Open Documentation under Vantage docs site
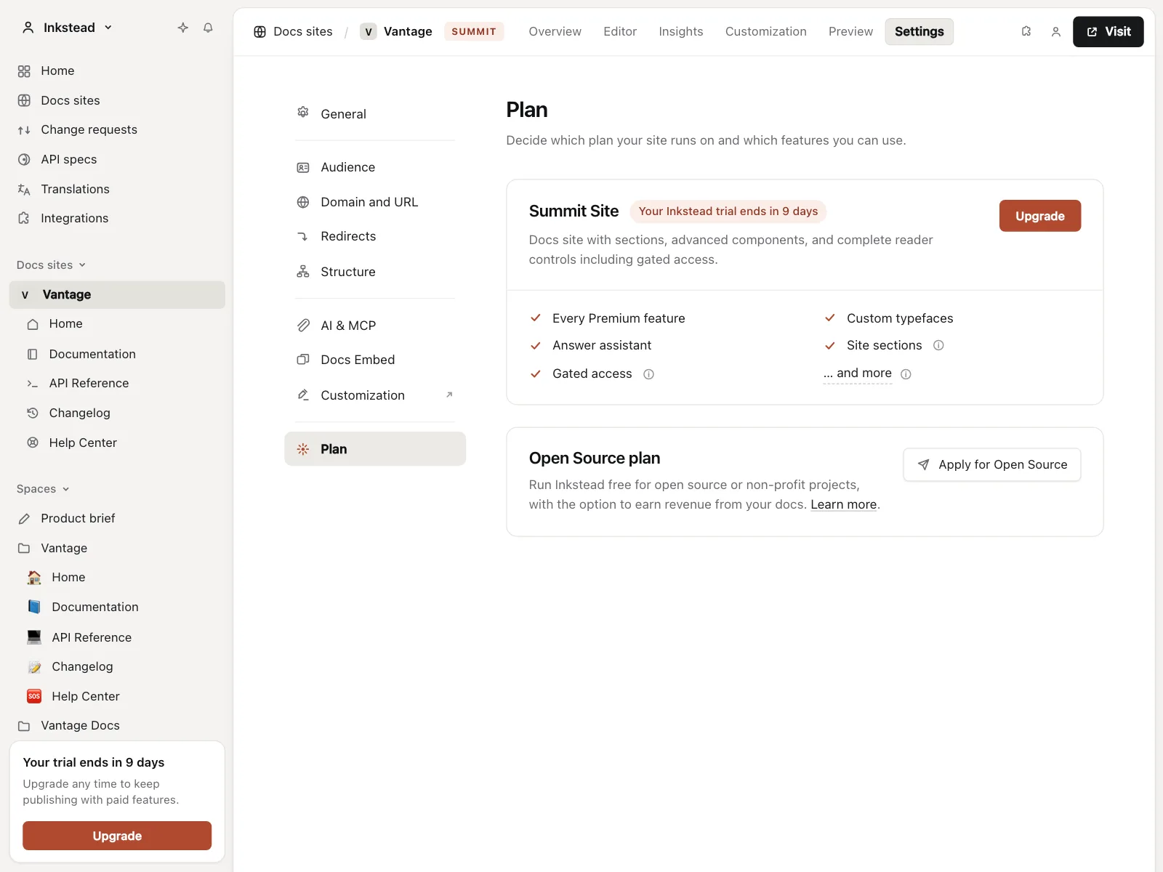Screen dimensions: 1163x872 [117, 354]
